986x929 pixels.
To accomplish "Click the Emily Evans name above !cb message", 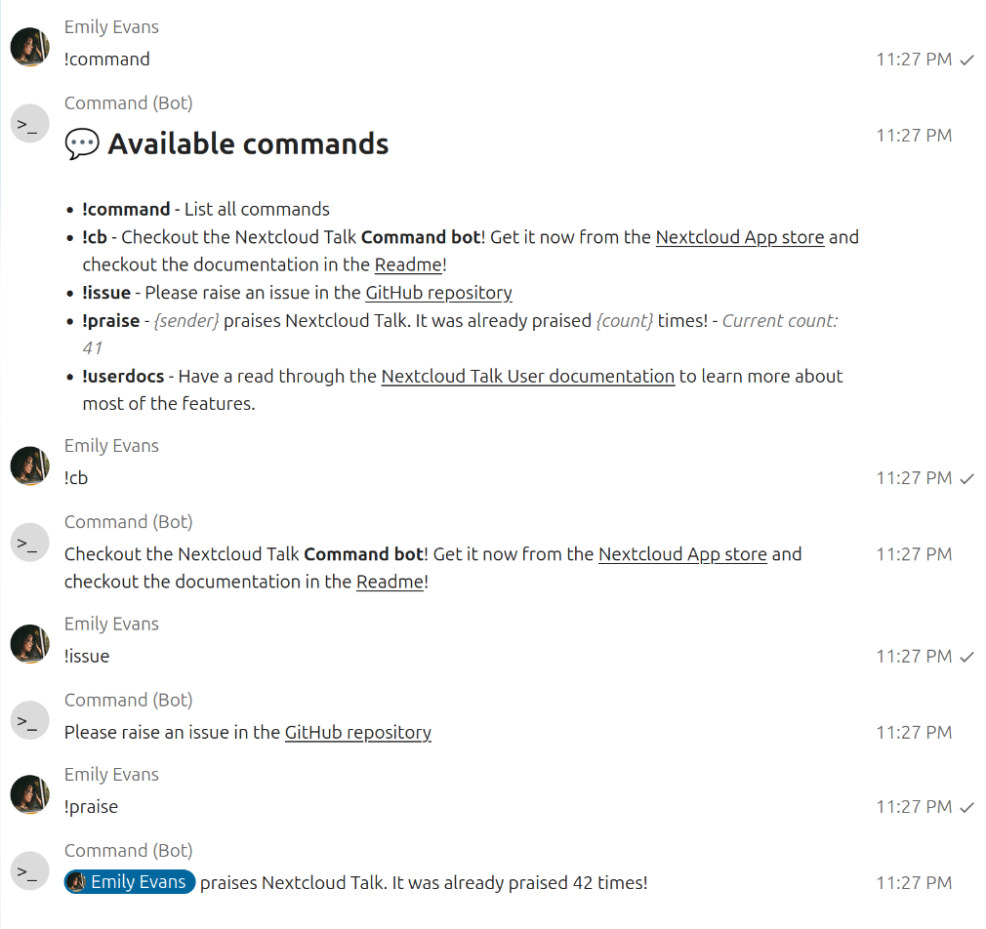I will click(x=111, y=445).
